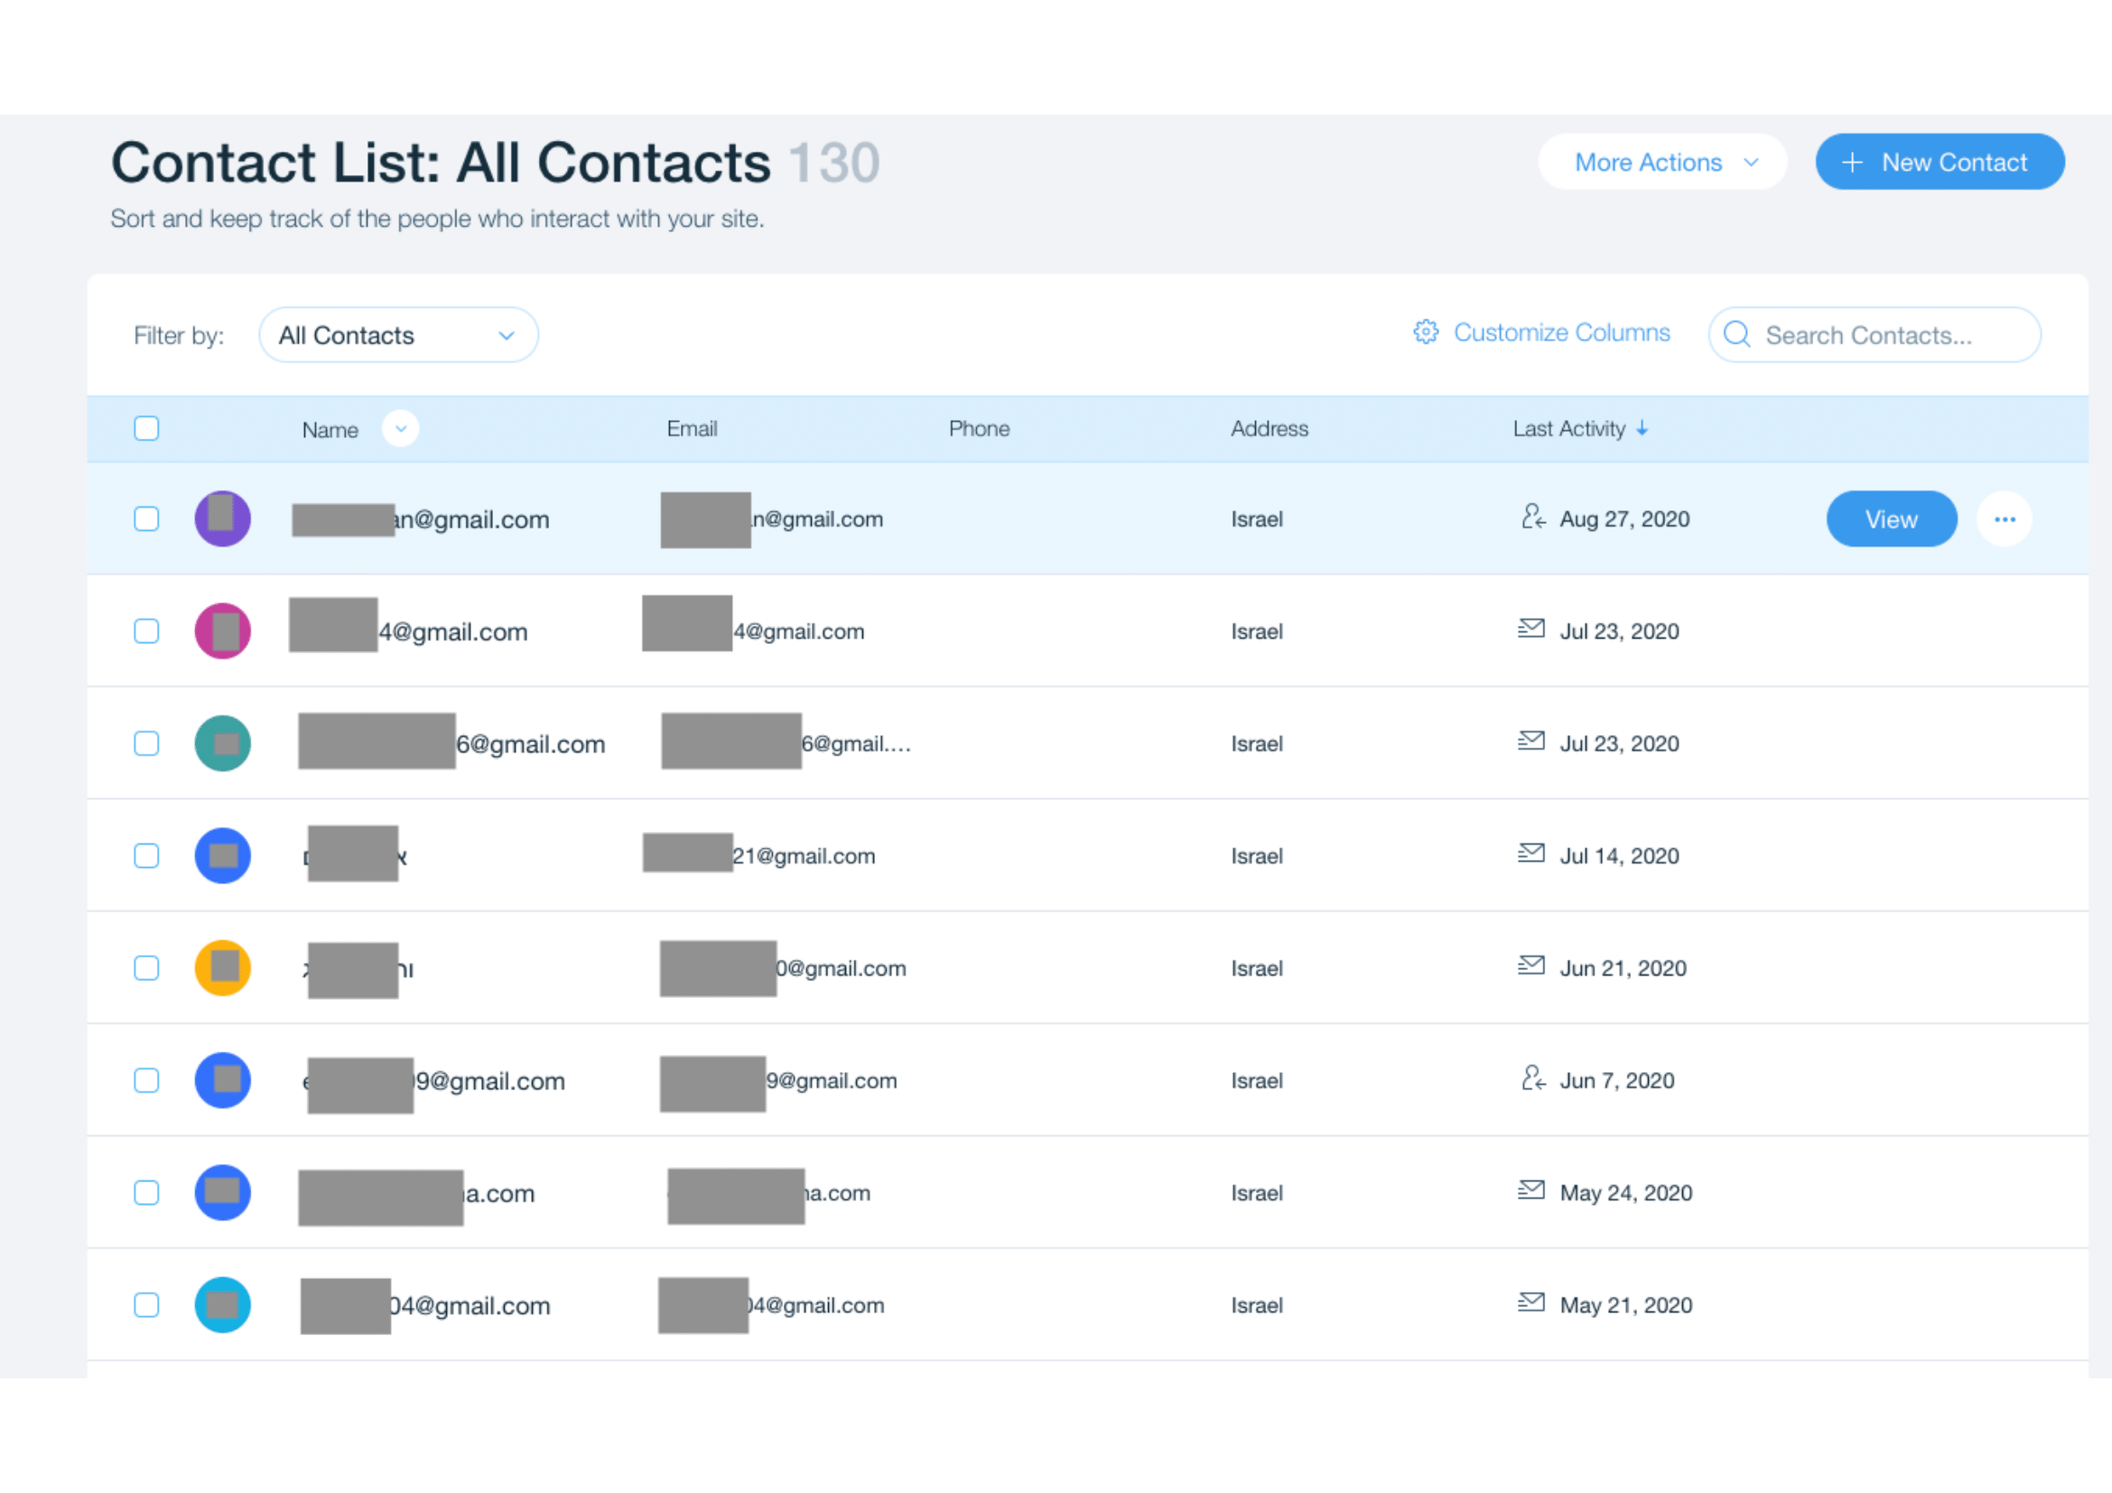Screen dimensions: 2112x1493
Task: Click the Address column header
Action: point(1269,429)
